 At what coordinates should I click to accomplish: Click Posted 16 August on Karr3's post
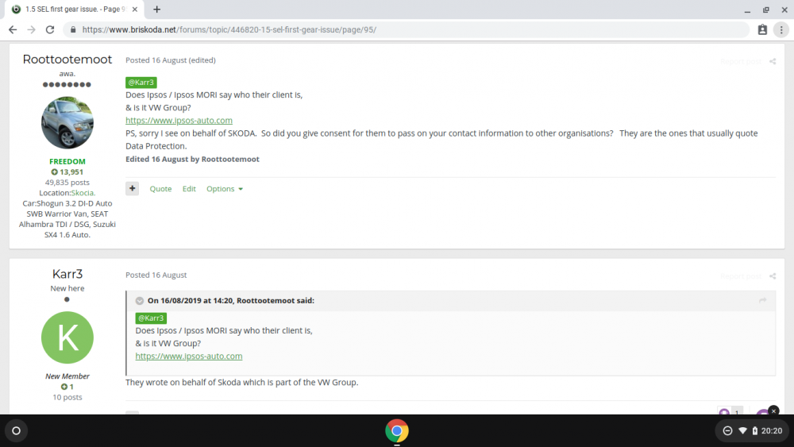click(x=156, y=275)
